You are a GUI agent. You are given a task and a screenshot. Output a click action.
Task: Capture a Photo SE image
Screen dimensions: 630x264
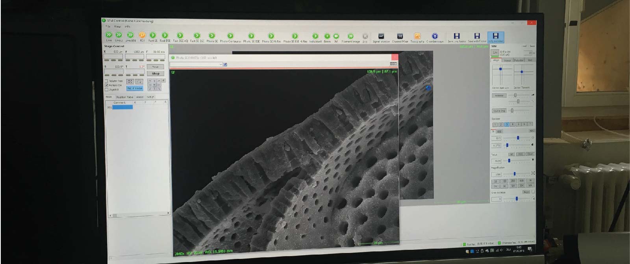(x=212, y=37)
